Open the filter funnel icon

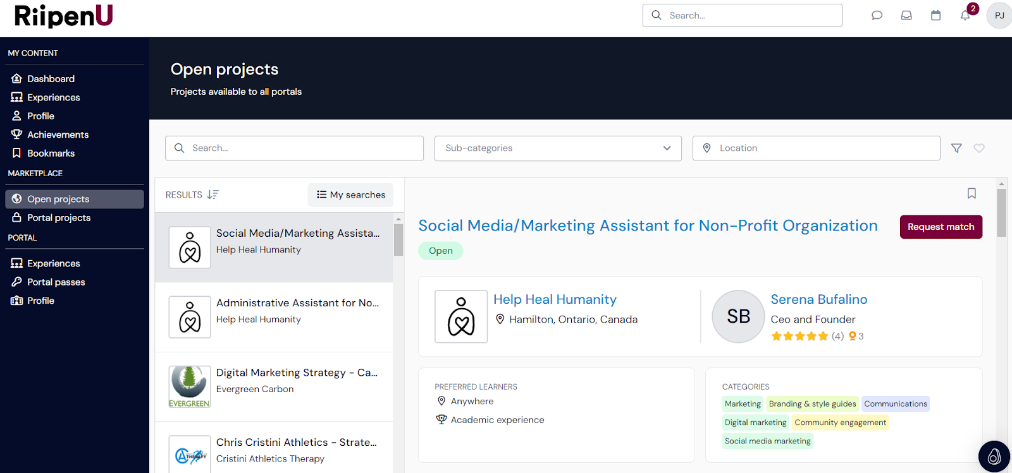click(x=956, y=148)
